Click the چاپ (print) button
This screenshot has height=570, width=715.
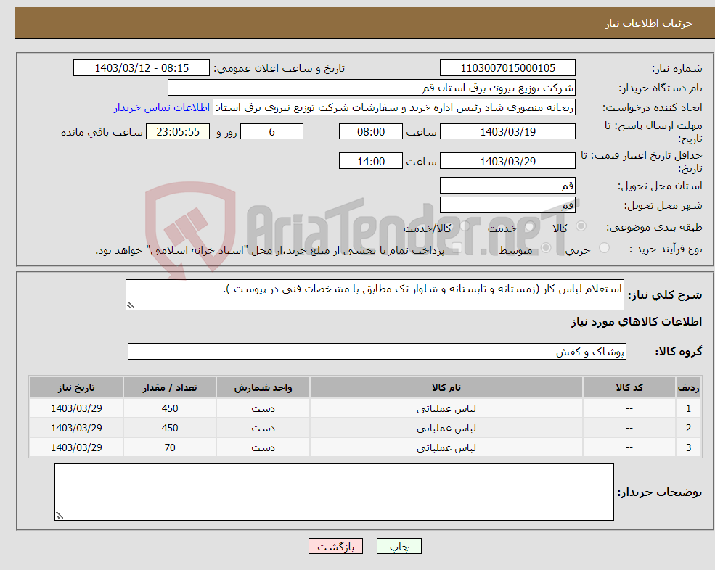[399, 546]
